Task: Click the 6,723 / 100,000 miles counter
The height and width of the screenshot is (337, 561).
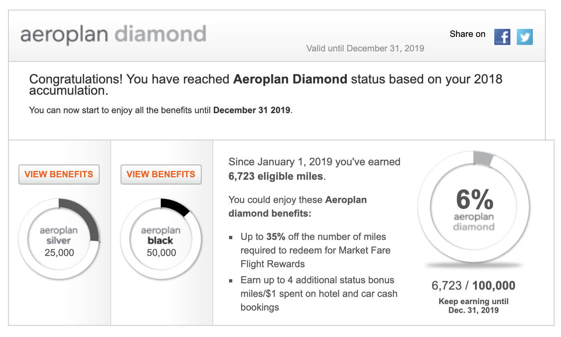Action: [x=473, y=286]
